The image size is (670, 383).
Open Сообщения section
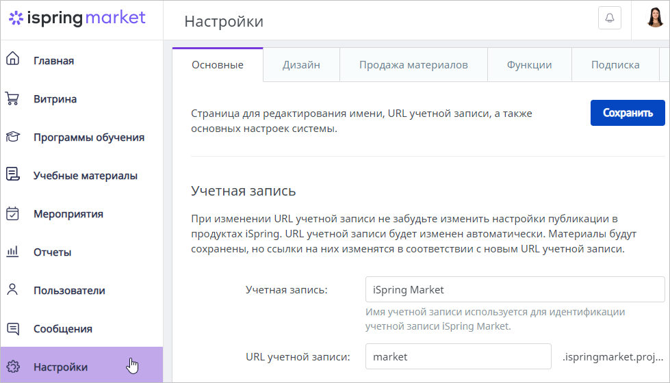point(63,329)
